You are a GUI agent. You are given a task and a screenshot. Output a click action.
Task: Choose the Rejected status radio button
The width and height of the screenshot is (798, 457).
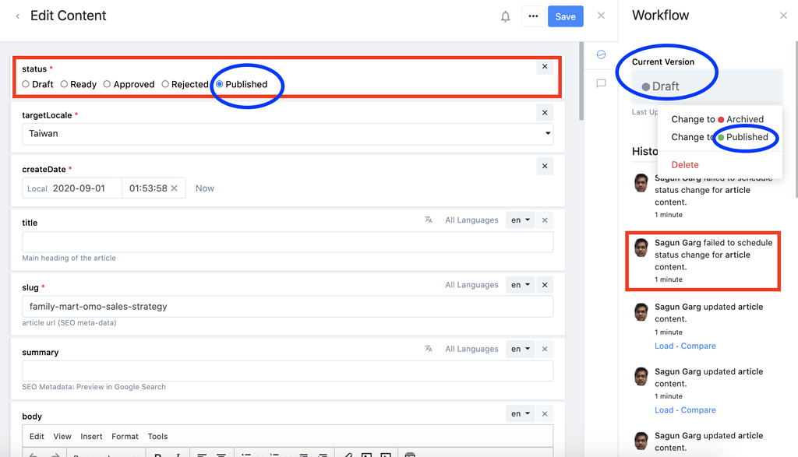(164, 84)
